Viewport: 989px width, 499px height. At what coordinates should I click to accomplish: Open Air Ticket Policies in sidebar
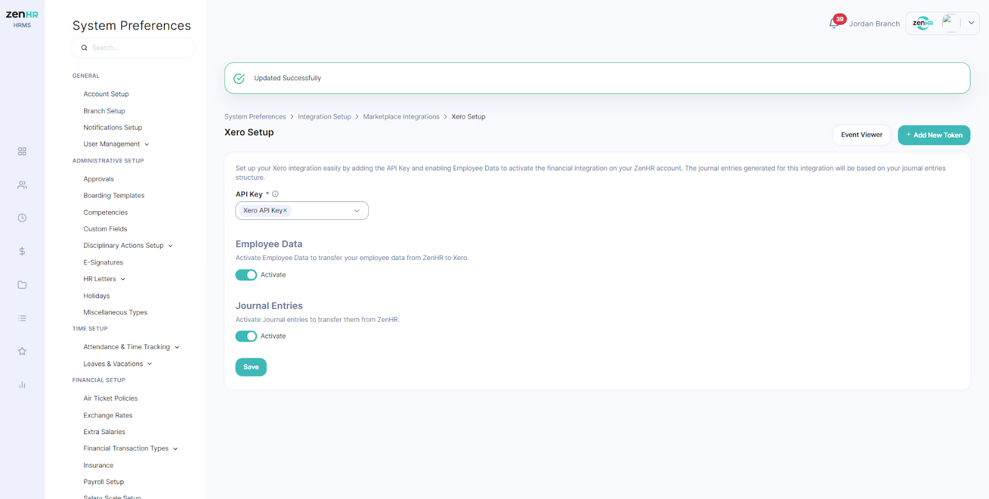(x=111, y=398)
